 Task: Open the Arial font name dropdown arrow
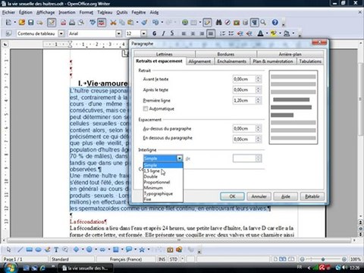(119, 33)
